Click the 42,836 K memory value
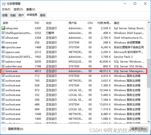The width and height of the screenshot is (151, 135). [x=105, y=61]
